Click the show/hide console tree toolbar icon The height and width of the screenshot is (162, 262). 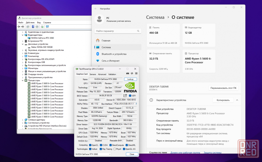tap(28, 27)
